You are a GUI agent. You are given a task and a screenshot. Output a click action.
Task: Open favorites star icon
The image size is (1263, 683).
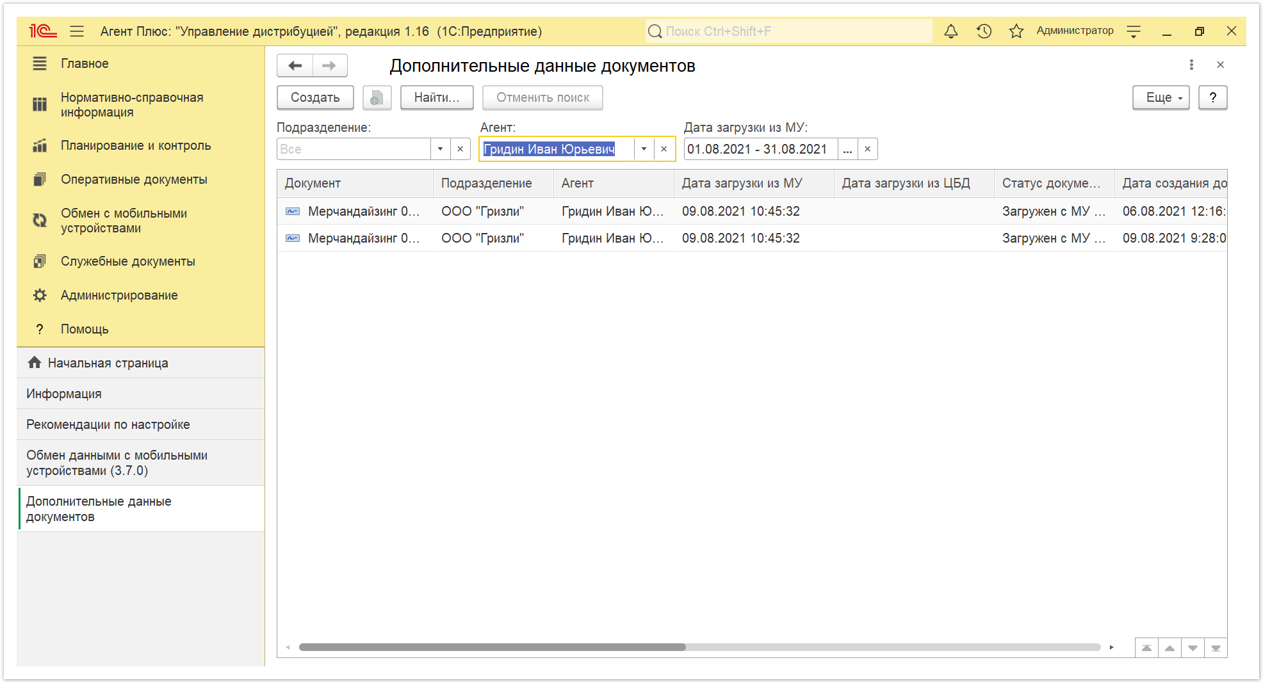[x=1016, y=31]
